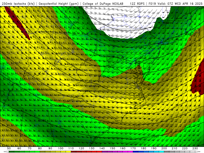
Task: Select the 10140 contour label
Action: point(139,62)
